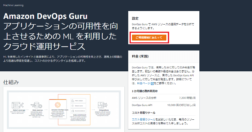252x132 pixels.
Task: Click the Integrations puzzle icon
Action: click(x=103, y=105)
